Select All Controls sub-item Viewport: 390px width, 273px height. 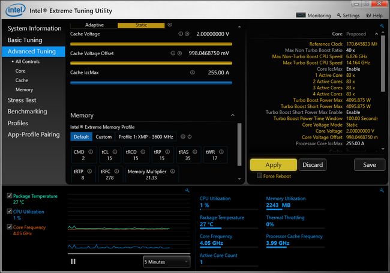tap(28, 61)
